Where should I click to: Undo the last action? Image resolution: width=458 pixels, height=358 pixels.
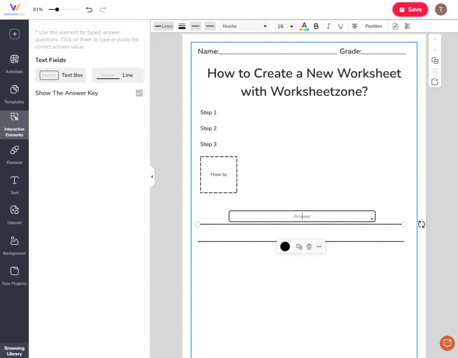[89, 10]
